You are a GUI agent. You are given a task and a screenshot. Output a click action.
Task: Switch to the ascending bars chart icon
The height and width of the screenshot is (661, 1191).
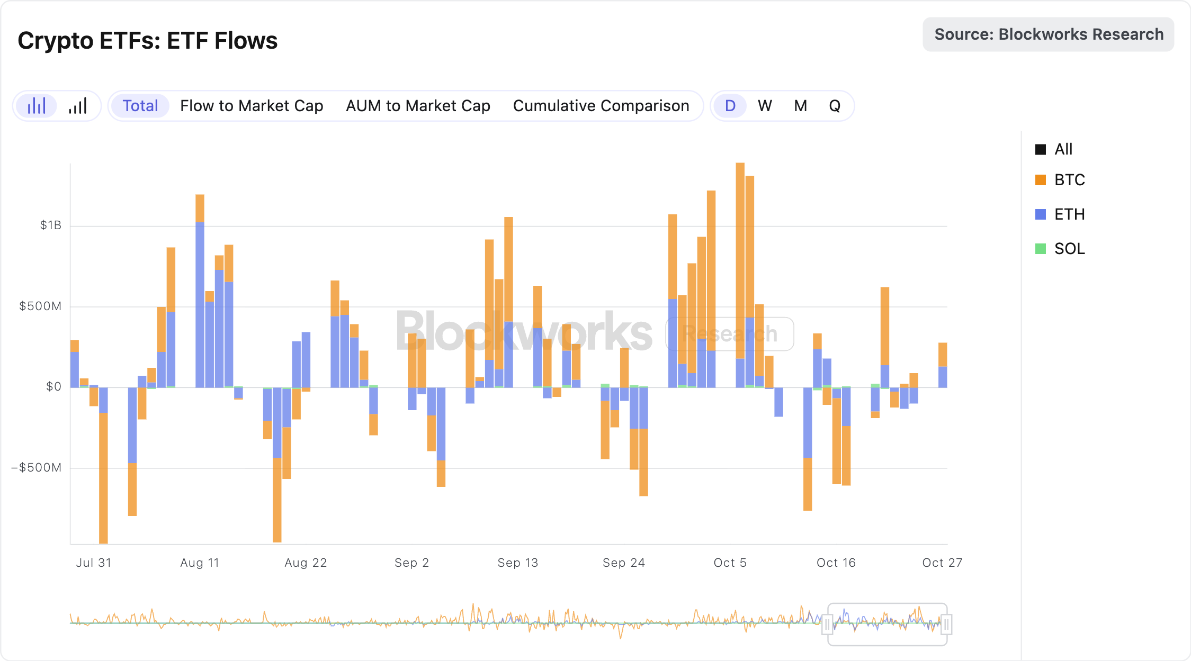(77, 106)
